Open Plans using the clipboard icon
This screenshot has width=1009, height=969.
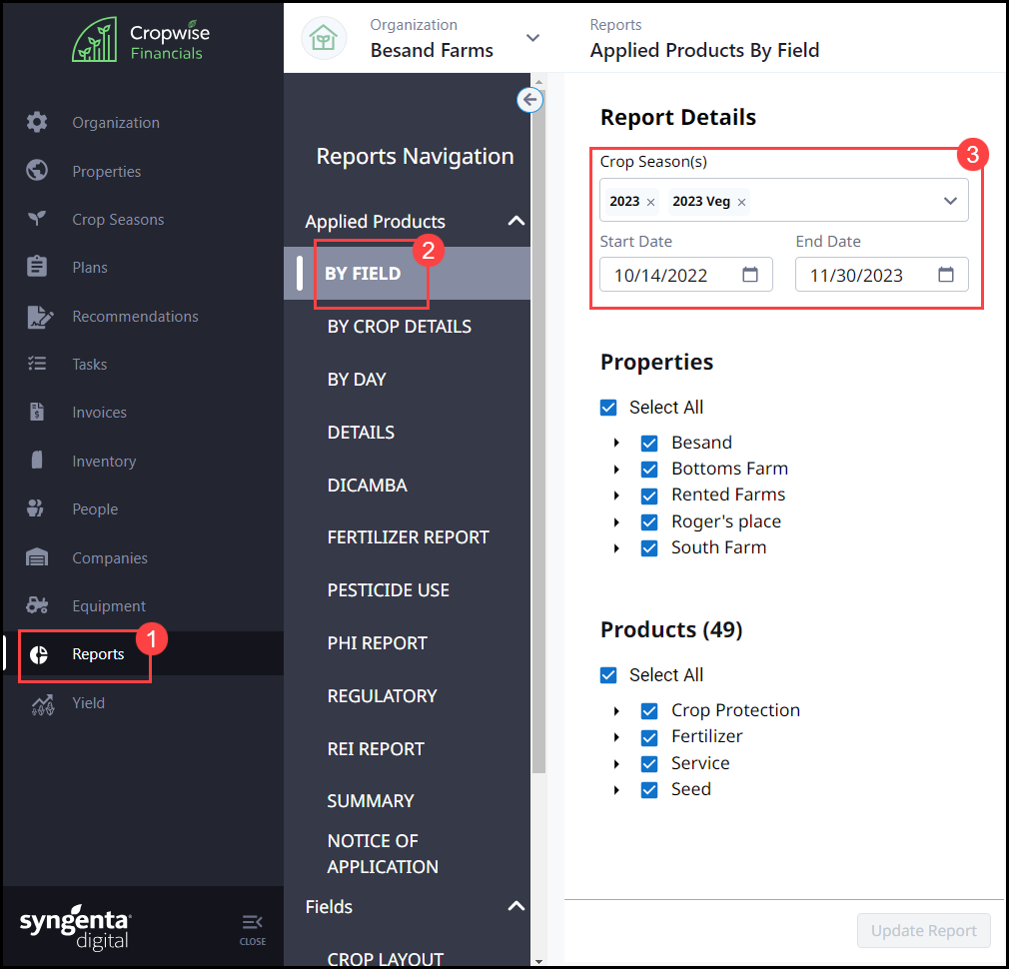[37, 267]
